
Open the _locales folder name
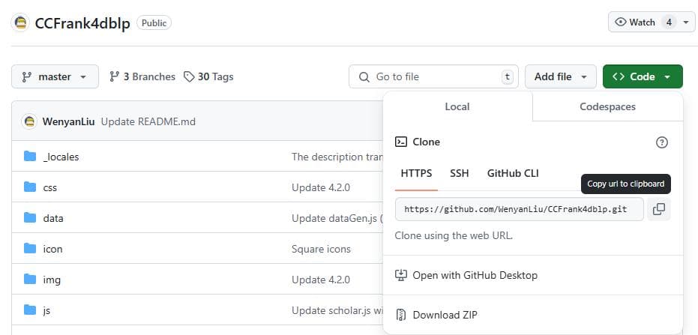(x=61, y=157)
